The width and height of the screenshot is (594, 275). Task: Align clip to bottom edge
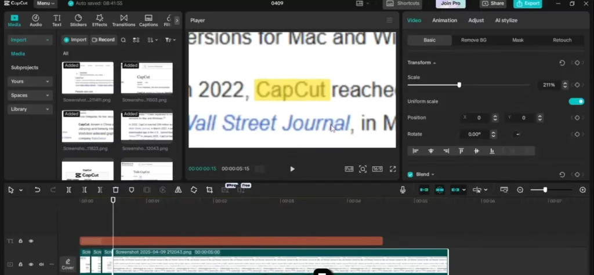(492, 151)
